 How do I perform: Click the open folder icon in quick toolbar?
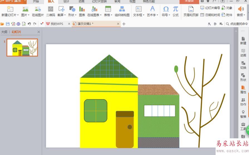pyautogui.click(x=2, y=24)
